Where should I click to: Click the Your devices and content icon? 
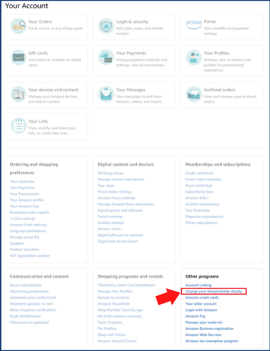(18, 94)
